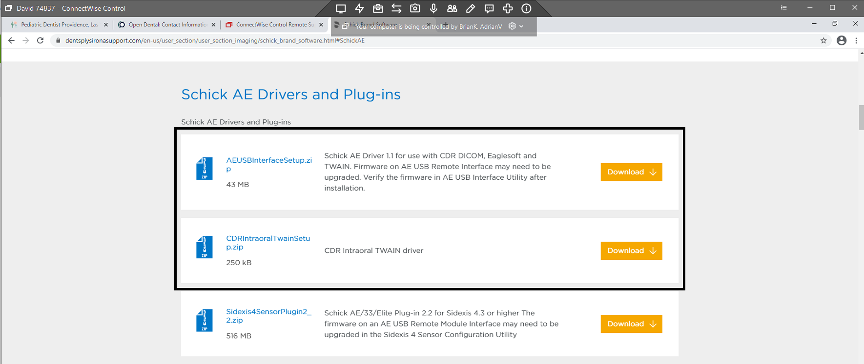This screenshot has height=364, width=864.
Task: Reload the current browser page
Action: click(40, 40)
